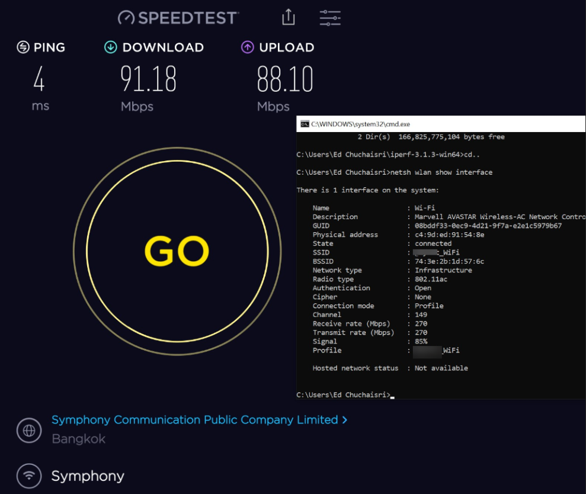Click the UPLOAD label
The height and width of the screenshot is (494, 586).
pos(287,47)
